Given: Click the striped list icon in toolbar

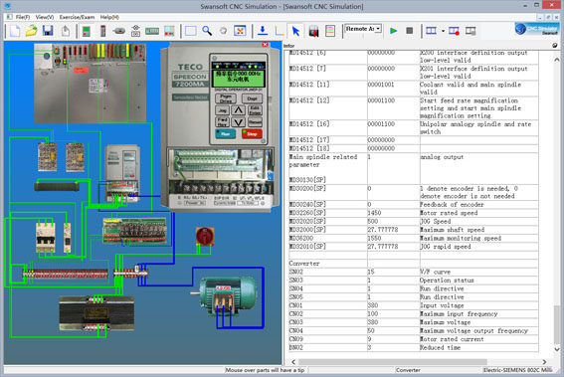Looking at the screenshot, I should [x=330, y=31].
